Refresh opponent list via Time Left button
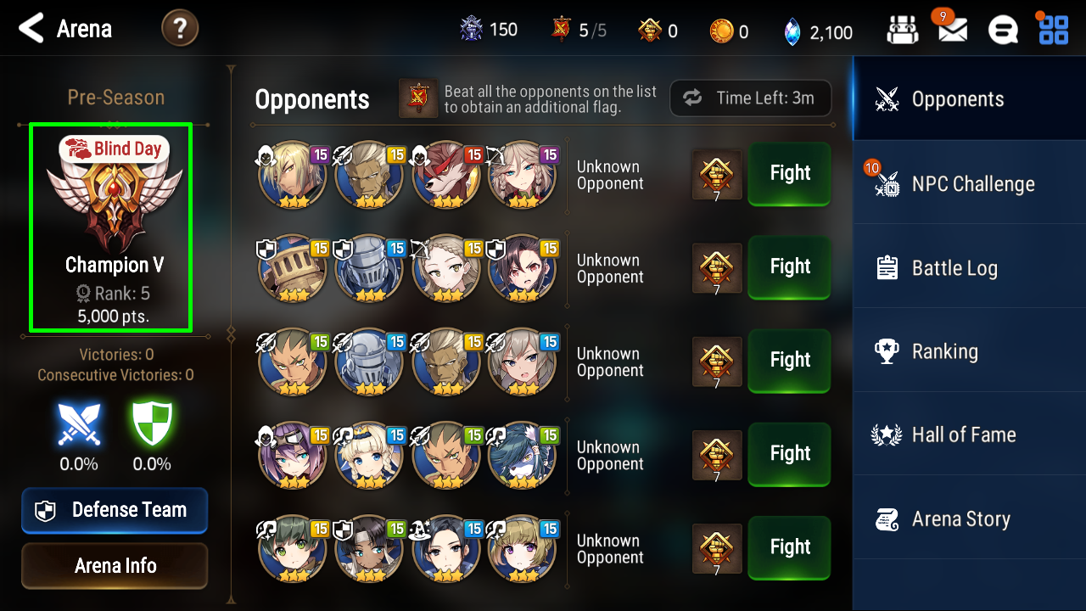This screenshot has width=1086, height=611. (751, 98)
